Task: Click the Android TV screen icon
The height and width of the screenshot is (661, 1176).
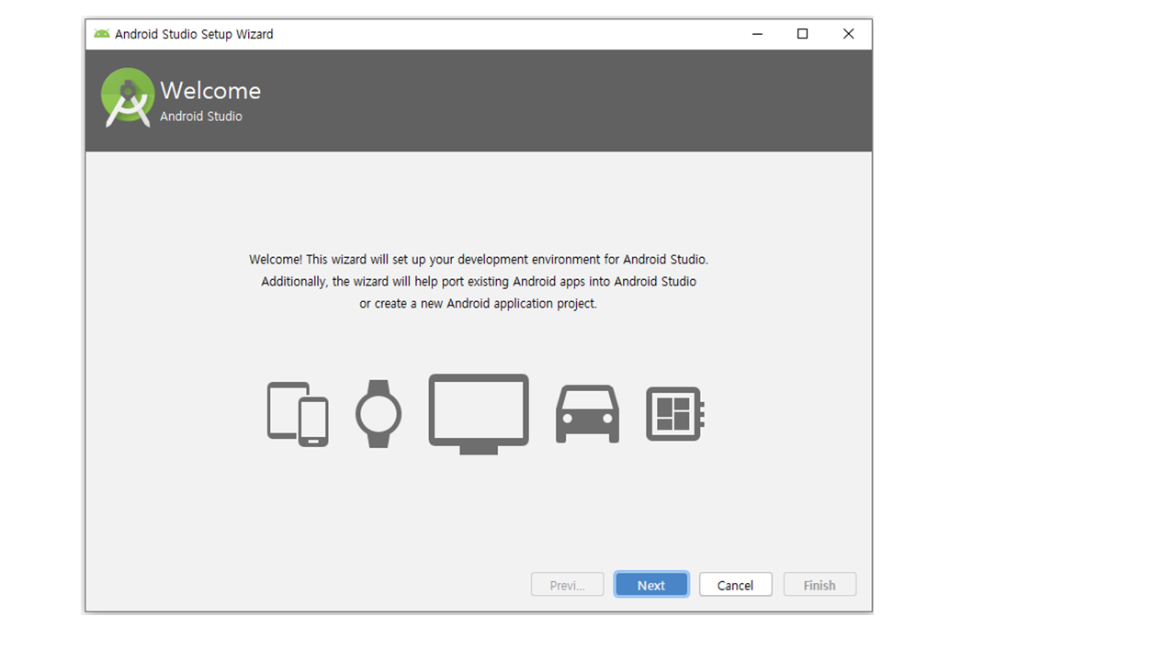Action: 479,413
